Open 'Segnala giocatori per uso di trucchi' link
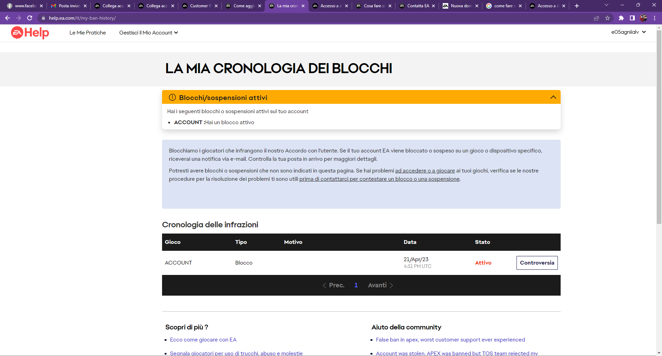This screenshot has height=356, width=662. (236, 353)
